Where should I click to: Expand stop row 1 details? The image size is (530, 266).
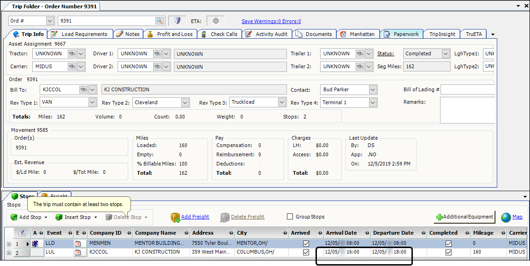[9, 243]
